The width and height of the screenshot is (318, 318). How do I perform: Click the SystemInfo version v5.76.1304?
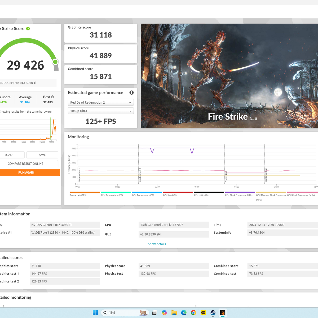tap(282, 232)
